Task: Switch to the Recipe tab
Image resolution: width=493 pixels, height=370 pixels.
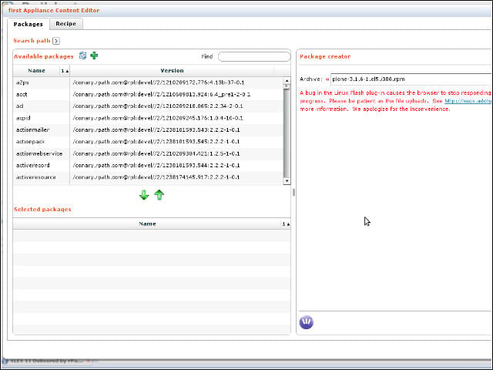Action: 66,24
